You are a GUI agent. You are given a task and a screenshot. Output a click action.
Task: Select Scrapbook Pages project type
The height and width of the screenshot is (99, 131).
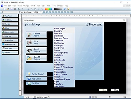pyautogui.click(x=62, y=79)
